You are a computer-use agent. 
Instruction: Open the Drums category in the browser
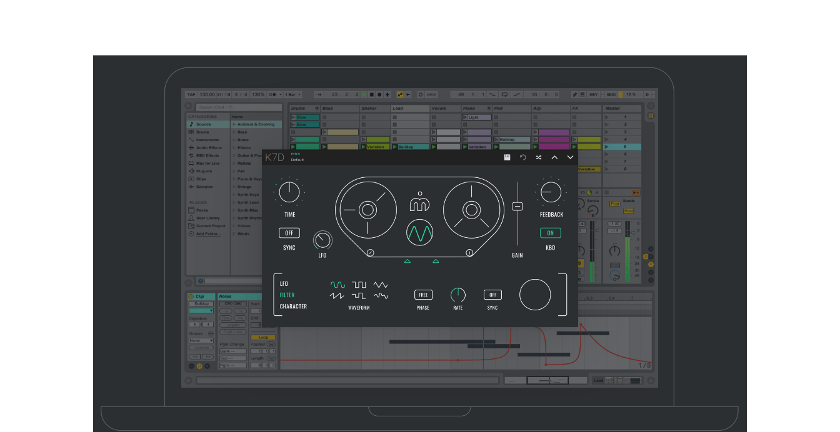(206, 132)
